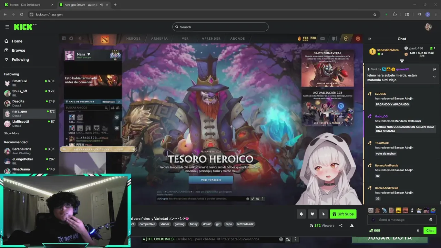Click the gaming tag
The height and width of the screenshot is (248, 441).
tap(180, 224)
